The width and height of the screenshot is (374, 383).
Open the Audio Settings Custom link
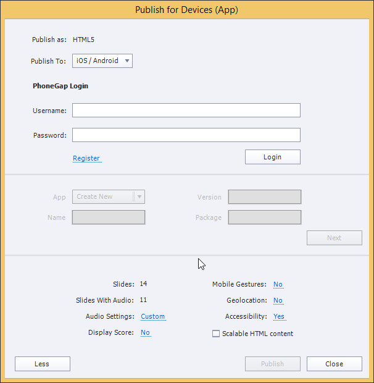coord(153,316)
